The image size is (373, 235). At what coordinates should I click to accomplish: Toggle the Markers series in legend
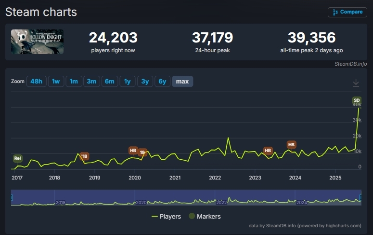tap(205, 217)
